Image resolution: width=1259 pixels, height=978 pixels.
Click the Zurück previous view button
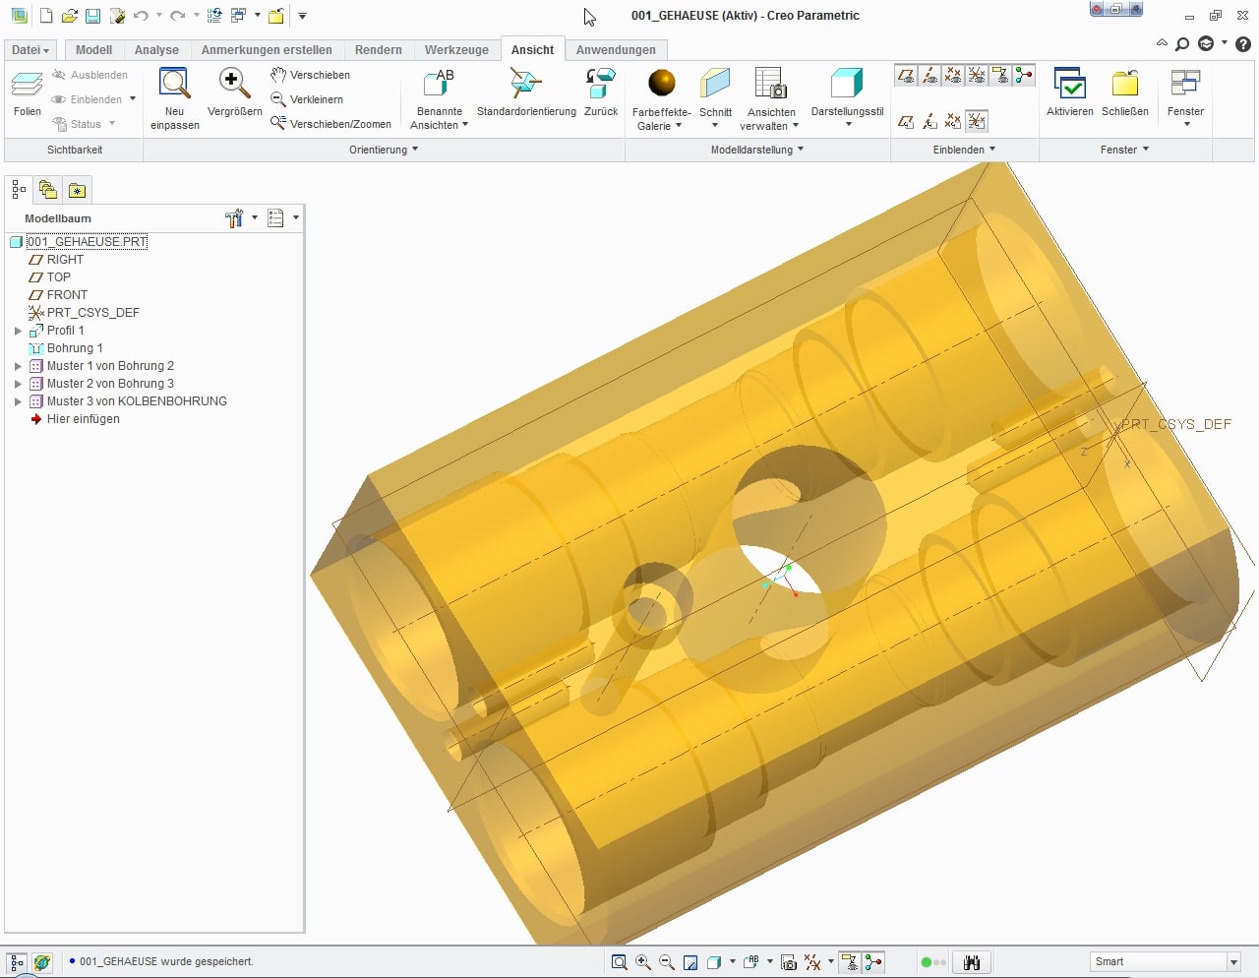(600, 85)
